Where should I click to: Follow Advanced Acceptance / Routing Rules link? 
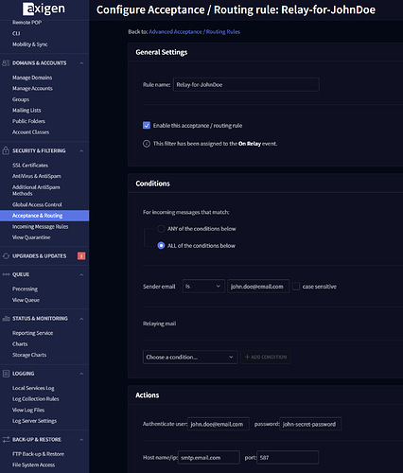click(x=194, y=32)
